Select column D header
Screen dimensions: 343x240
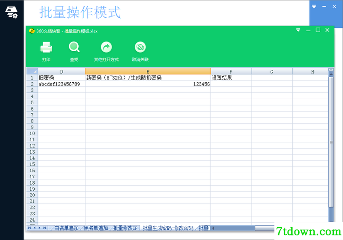point(61,71)
